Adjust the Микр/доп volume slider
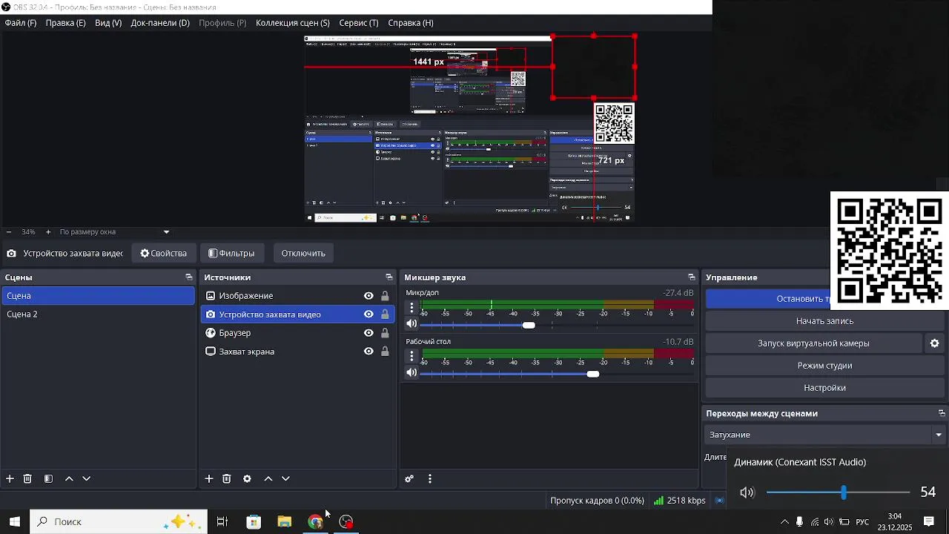Screen dimensions: 949x534 [529, 325]
